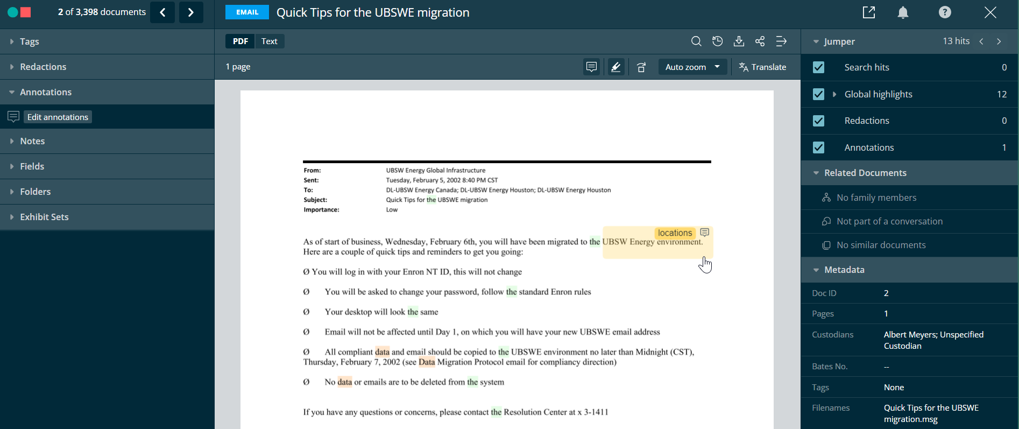Expand Global highlights sub-list arrow
This screenshot has height=429, width=1019.
834,94
